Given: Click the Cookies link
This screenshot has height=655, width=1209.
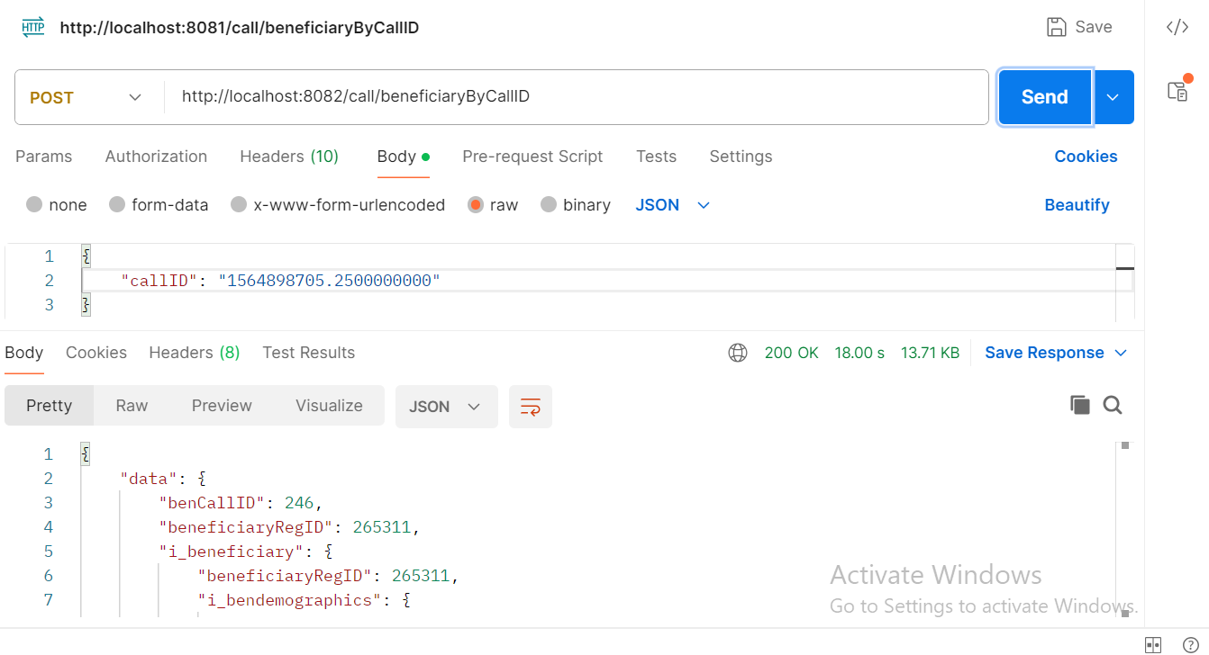Looking at the screenshot, I should click(x=1086, y=157).
